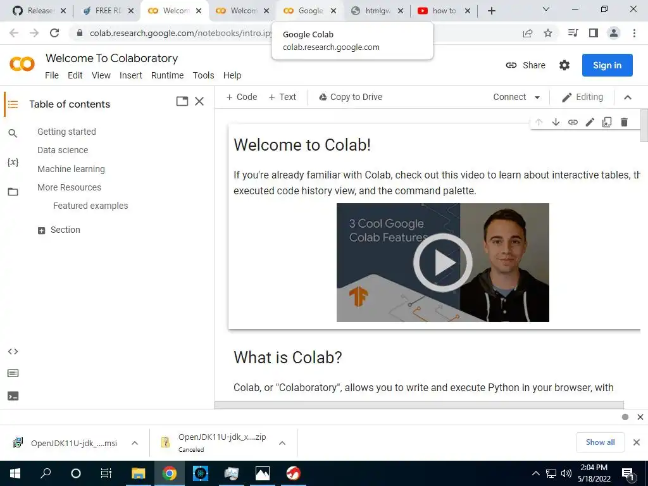The image size is (648, 486).
Task: Bookmark this page with star icon
Action: tap(548, 33)
